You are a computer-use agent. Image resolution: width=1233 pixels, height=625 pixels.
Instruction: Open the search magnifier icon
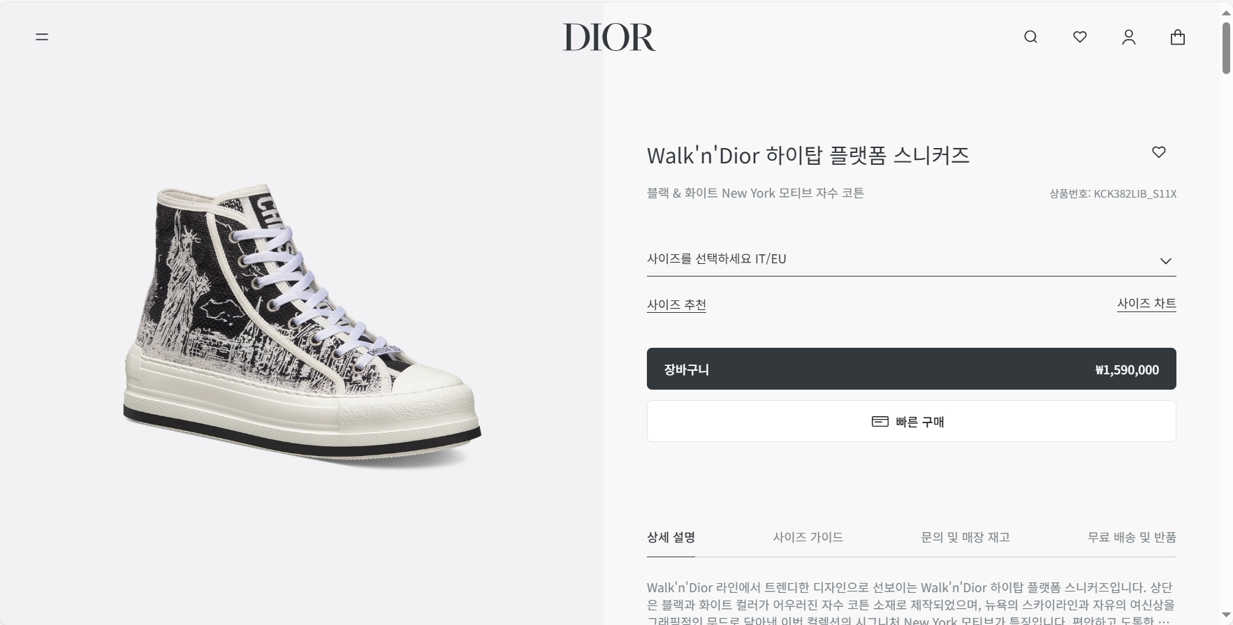coord(1030,37)
